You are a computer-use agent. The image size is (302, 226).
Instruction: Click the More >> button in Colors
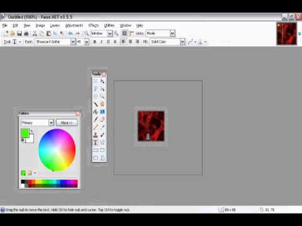(x=67, y=123)
